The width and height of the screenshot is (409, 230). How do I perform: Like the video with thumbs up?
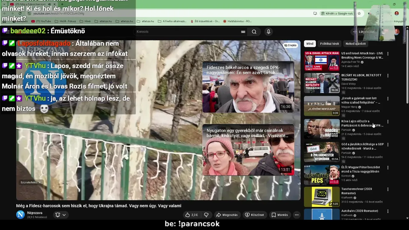pyautogui.click(x=192, y=215)
